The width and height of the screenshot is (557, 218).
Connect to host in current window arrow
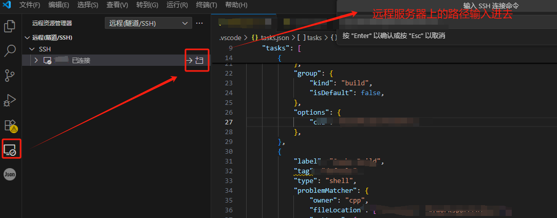click(x=189, y=61)
